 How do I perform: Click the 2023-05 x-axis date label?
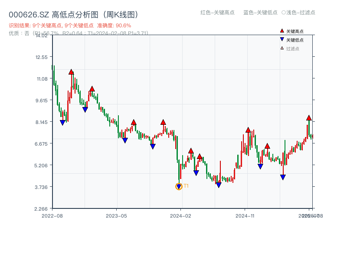point(116,215)
